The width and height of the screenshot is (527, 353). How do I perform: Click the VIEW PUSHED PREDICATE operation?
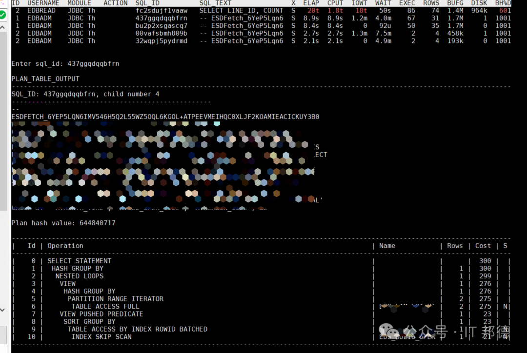pos(101,314)
